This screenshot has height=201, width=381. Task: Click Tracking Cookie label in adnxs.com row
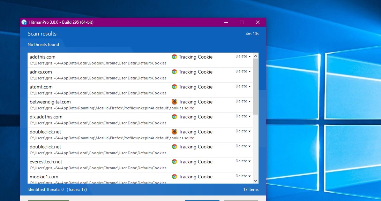point(196,72)
